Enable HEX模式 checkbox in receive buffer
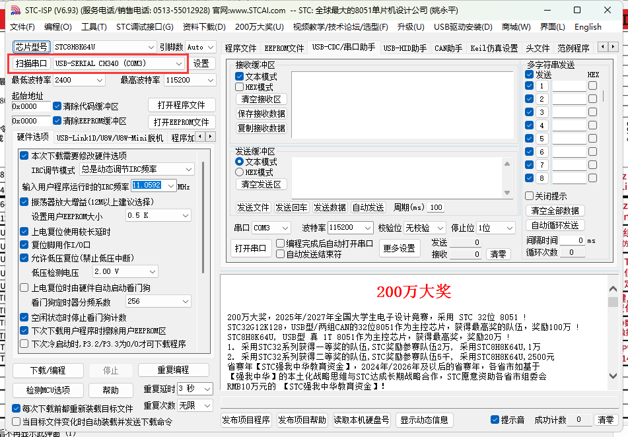 240,87
